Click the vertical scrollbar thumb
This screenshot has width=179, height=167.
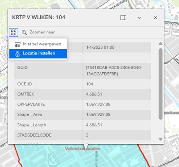[161, 84]
